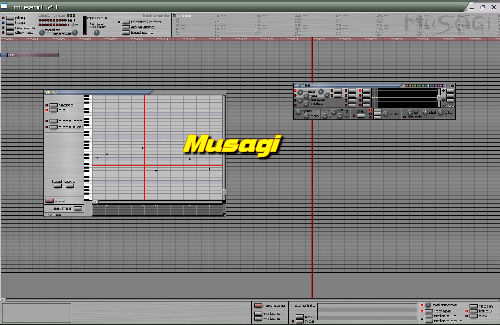The height and width of the screenshot is (325, 500).
Task: Click the load song button
Action: [126, 32]
